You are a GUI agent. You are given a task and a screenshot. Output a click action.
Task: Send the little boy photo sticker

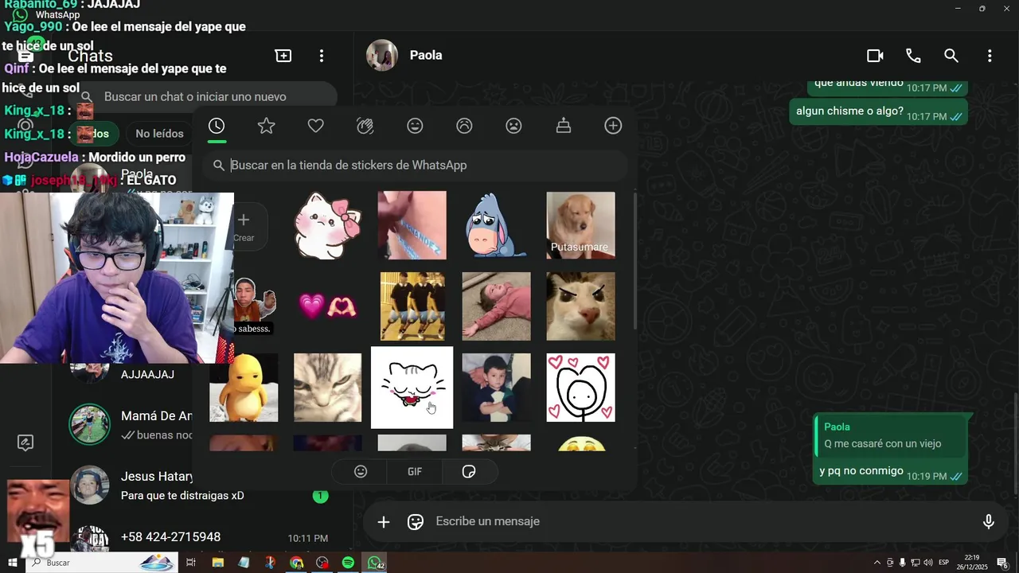496,388
